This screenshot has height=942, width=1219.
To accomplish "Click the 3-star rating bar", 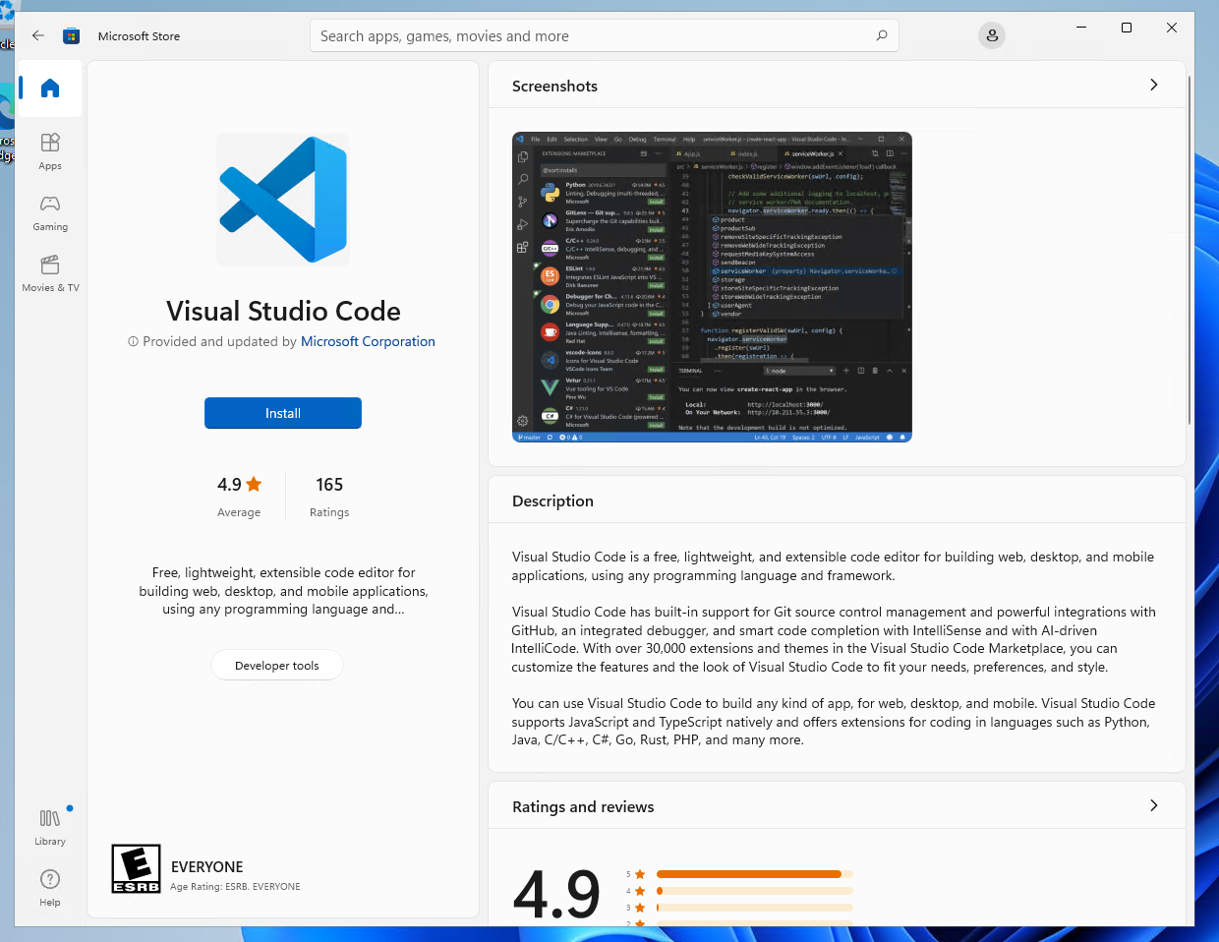I will point(754,908).
